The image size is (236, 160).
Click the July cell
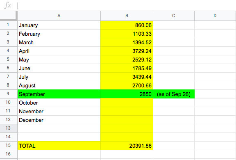pyautogui.click(x=59, y=77)
